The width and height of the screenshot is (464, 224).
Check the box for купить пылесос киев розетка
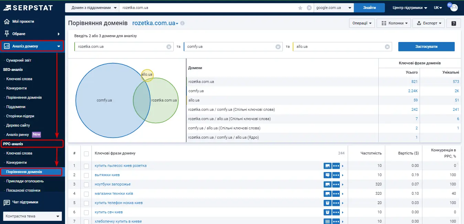point(86,166)
